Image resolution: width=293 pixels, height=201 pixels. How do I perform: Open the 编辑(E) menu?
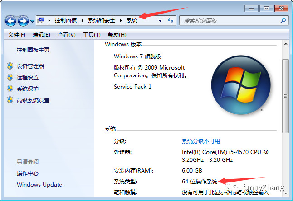[x=41, y=35]
